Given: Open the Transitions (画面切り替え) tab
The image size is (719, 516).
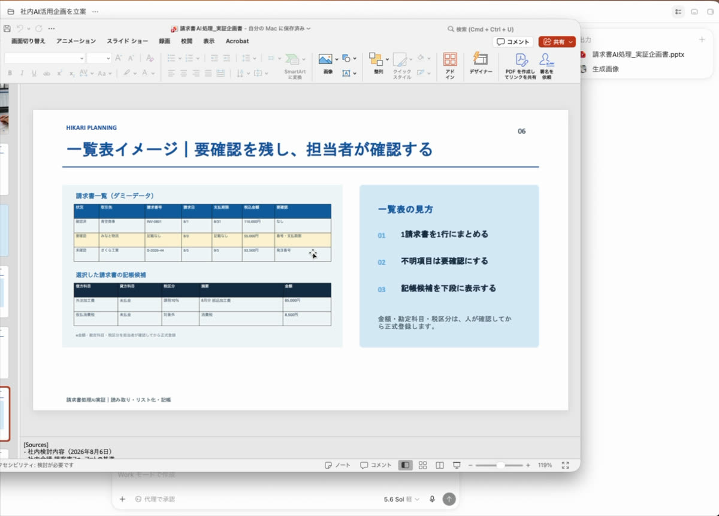Looking at the screenshot, I should tap(28, 41).
